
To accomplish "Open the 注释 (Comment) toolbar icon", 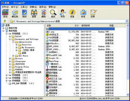I will (x=93, y=13).
